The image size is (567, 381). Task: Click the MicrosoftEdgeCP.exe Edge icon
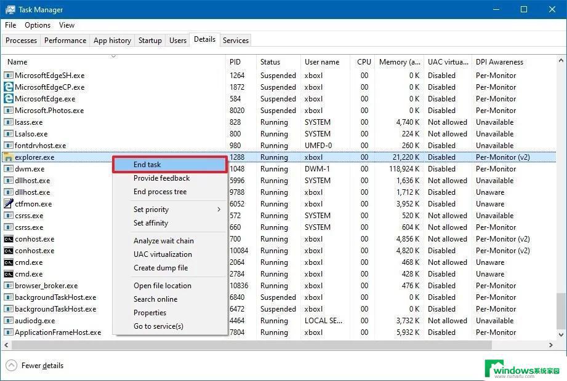coord(9,87)
